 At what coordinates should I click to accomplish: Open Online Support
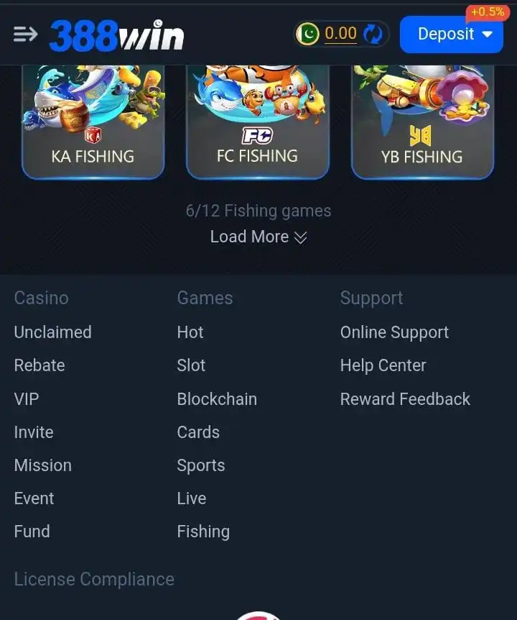394,333
